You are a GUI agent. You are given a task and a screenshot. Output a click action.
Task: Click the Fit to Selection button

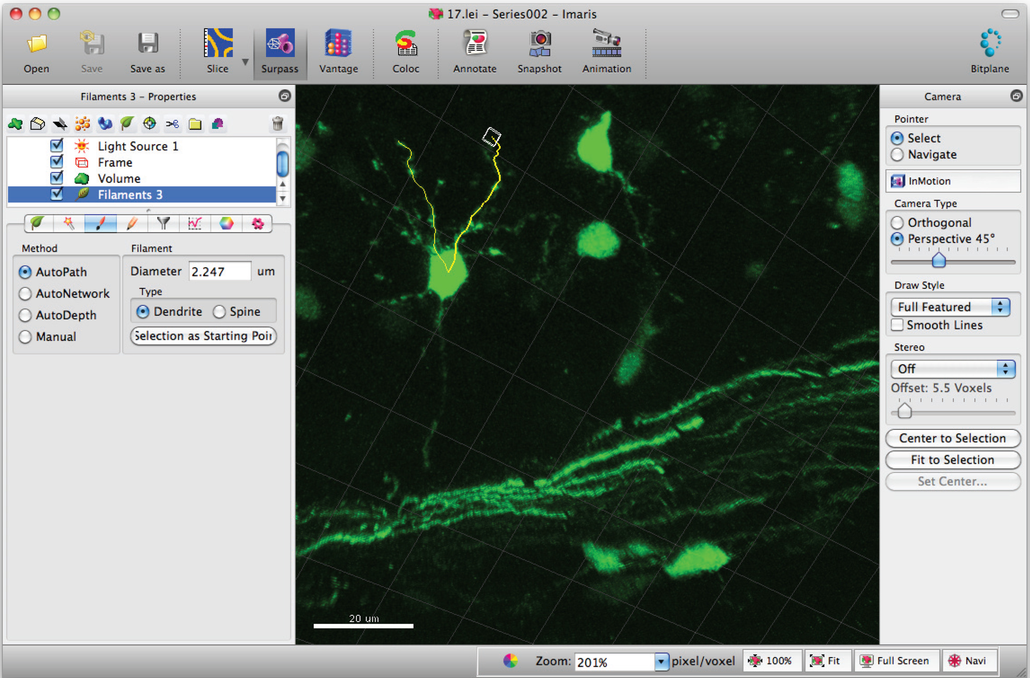coord(953,460)
